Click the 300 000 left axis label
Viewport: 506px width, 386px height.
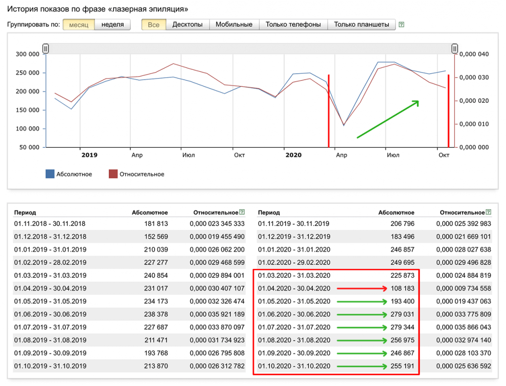point(28,54)
